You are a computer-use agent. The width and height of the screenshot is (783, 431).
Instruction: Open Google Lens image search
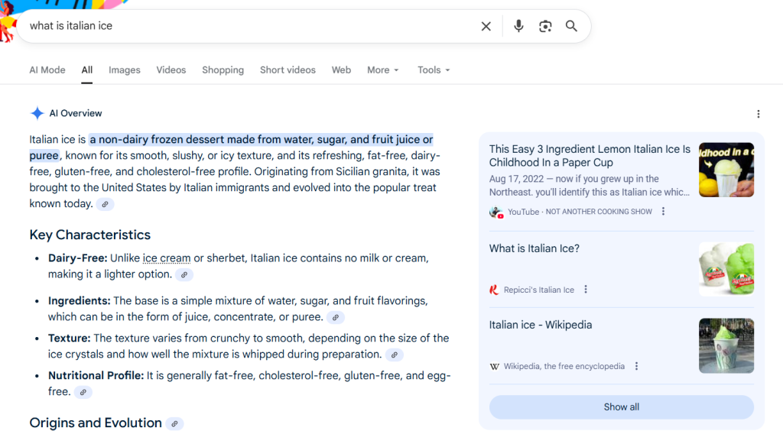[545, 26]
